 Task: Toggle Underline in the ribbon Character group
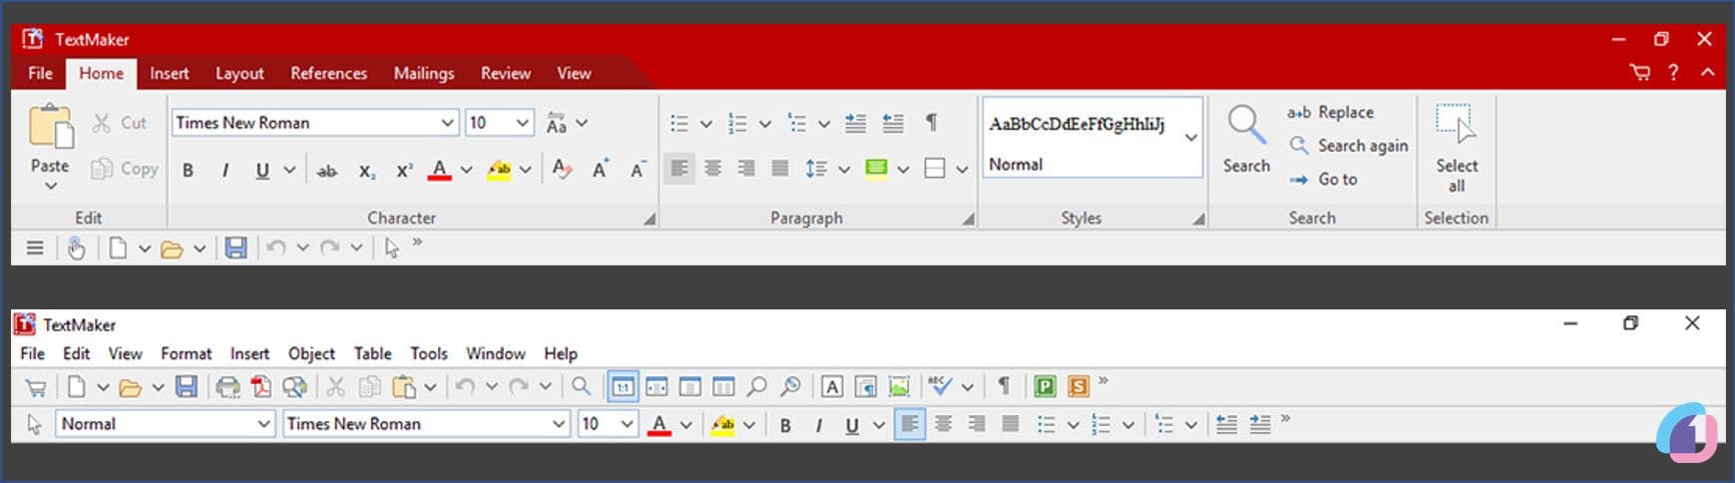click(262, 171)
